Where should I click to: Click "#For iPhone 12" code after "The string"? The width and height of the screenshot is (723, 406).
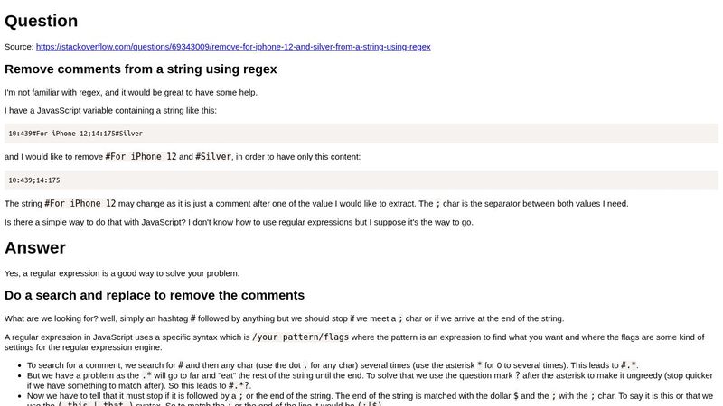click(80, 203)
